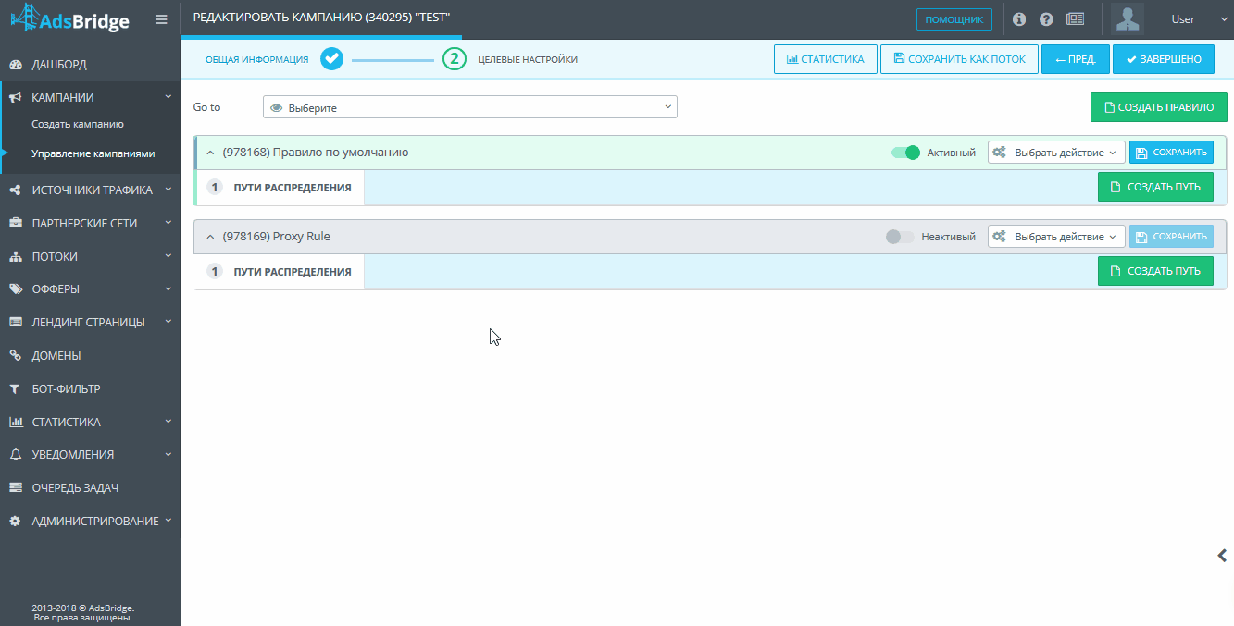Open the info icon in top bar

pyautogui.click(x=1019, y=18)
